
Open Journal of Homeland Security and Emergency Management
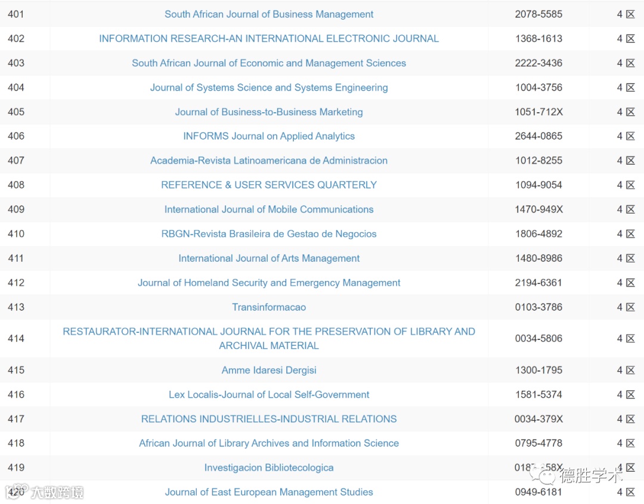point(268,283)
